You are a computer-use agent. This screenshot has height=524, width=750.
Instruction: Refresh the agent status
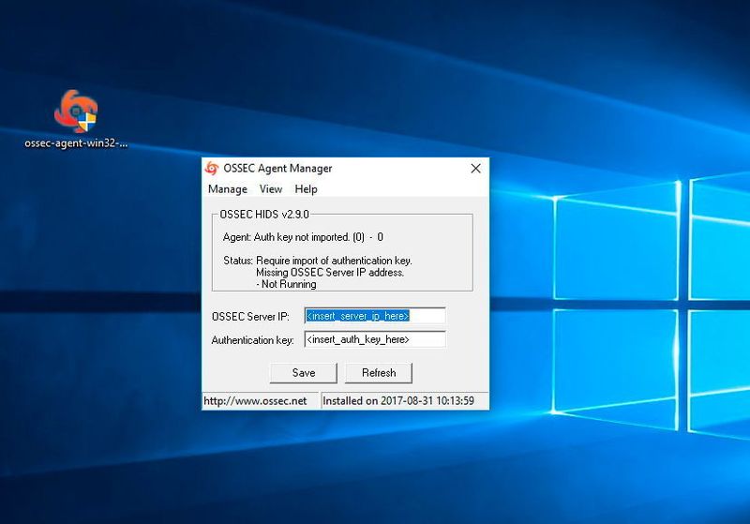379,373
